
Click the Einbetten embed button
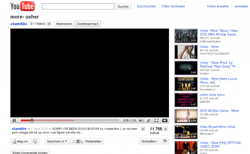[x=149, y=141]
